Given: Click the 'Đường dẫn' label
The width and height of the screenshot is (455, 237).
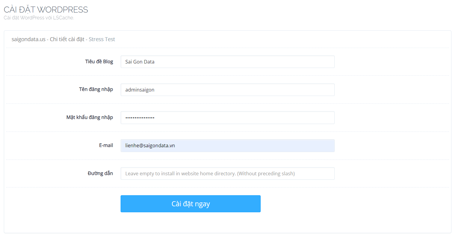Looking at the screenshot, I should coord(100,173).
